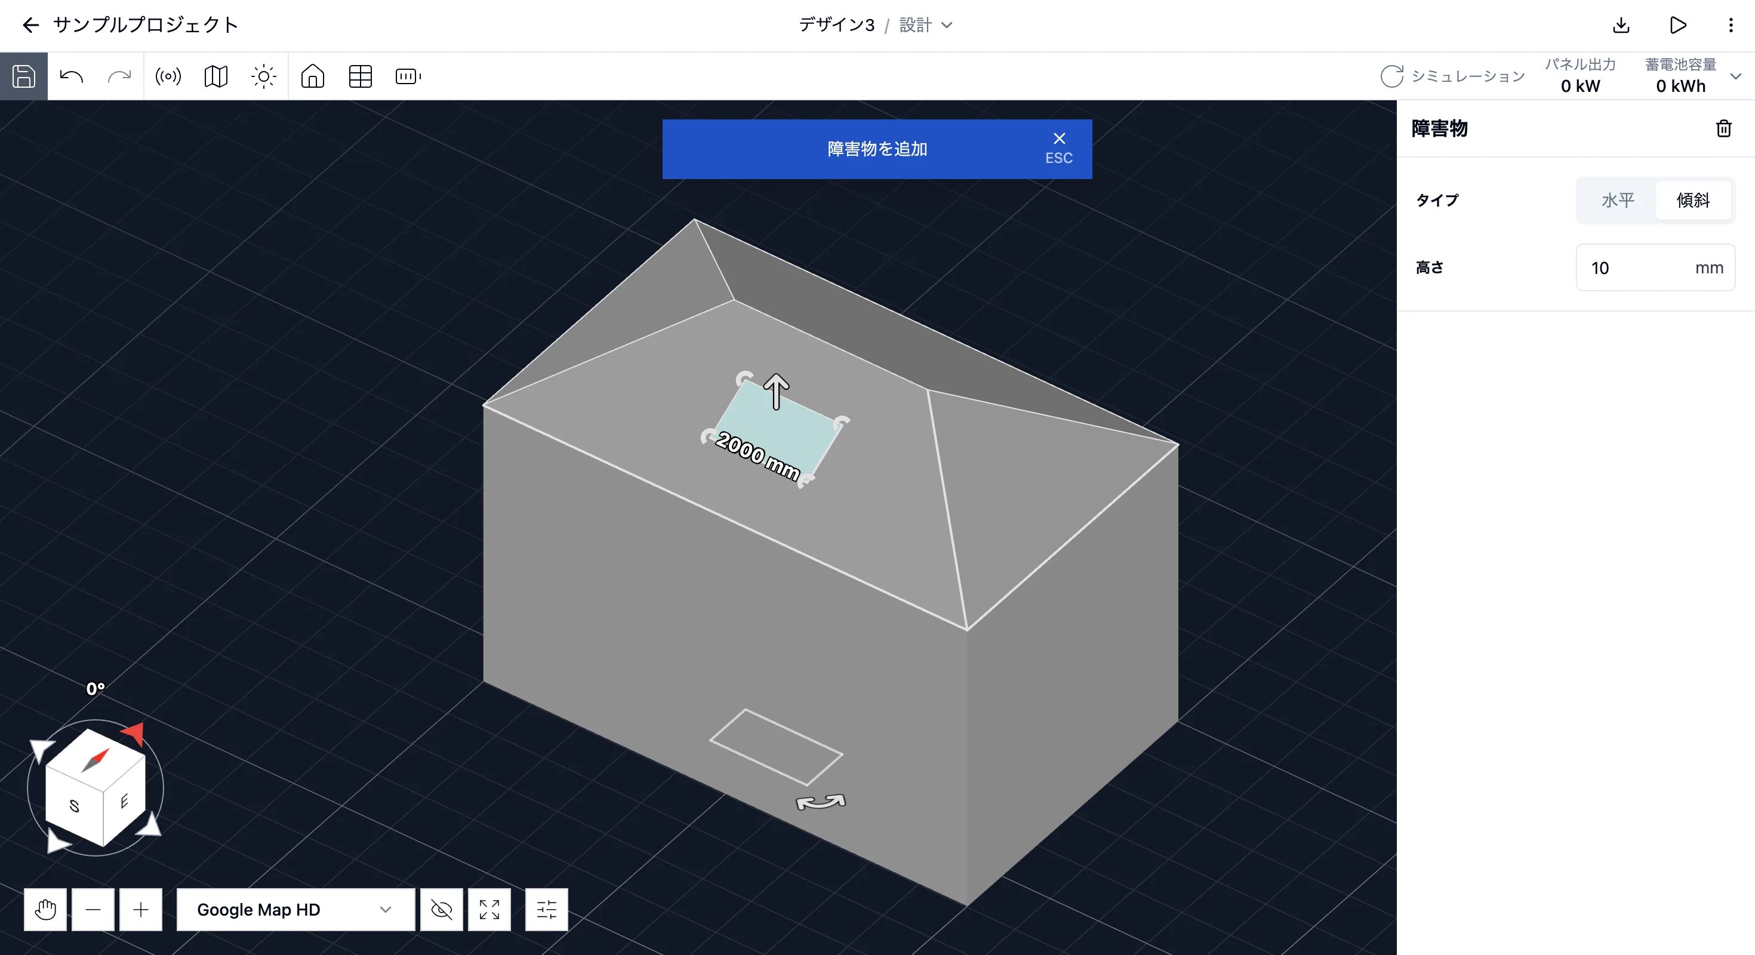Close the 障害物を追加 banner with ESC
The width and height of the screenshot is (1755, 955).
tap(1059, 149)
